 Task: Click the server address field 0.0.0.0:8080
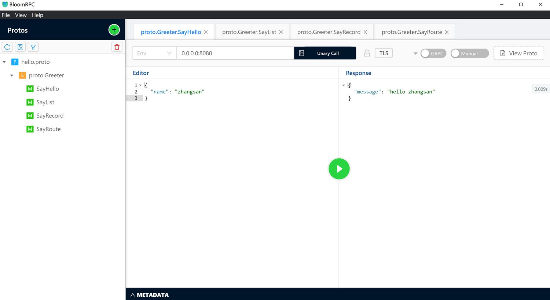(235, 53)
